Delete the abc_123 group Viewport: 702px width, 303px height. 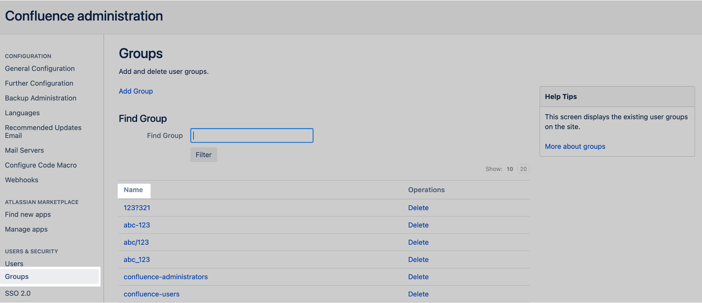click(418, 260)
